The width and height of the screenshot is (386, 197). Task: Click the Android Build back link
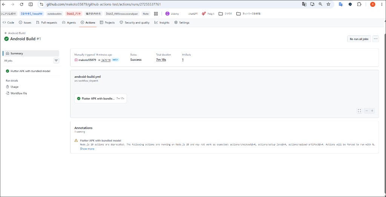click(x=15, y=33)
